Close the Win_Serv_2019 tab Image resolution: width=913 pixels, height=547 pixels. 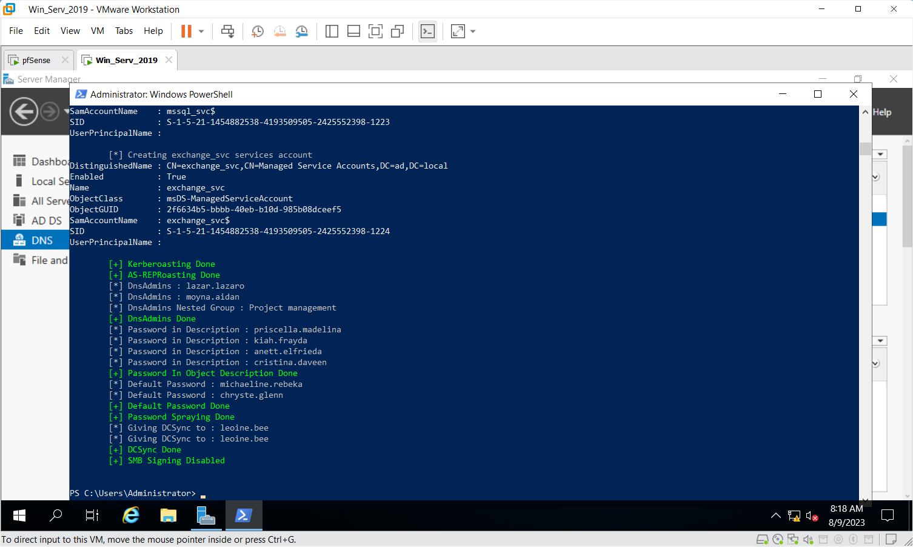pos(169,60)
